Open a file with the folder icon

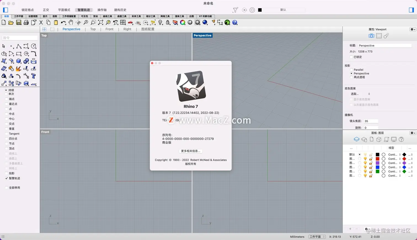click(11, 23)
